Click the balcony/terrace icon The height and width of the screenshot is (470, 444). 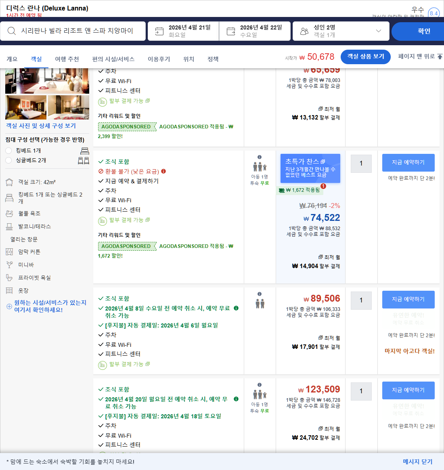pyautogui.click(x=9, y=227)
